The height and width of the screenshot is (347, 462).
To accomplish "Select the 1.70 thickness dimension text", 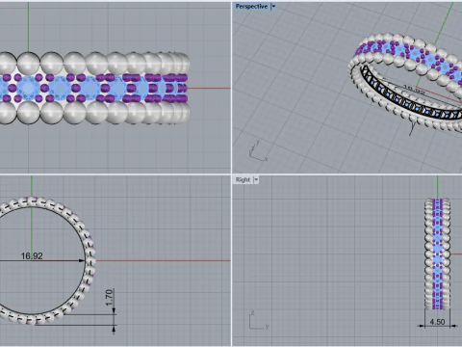I will pyautogui.click(x=110, y=298).
